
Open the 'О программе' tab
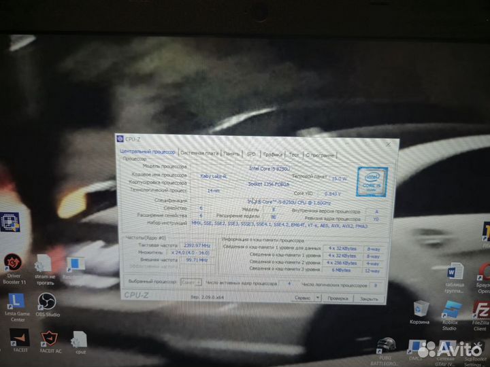(x=320, y=155)
